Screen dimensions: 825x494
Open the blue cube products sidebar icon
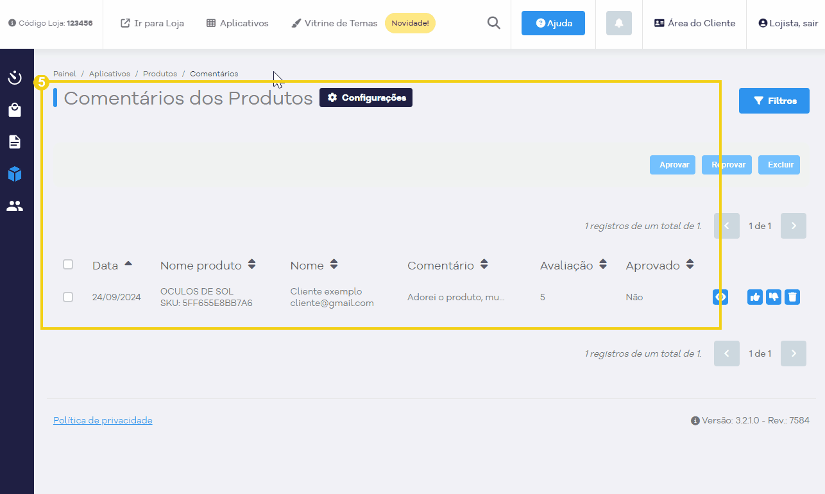(15, 174)
